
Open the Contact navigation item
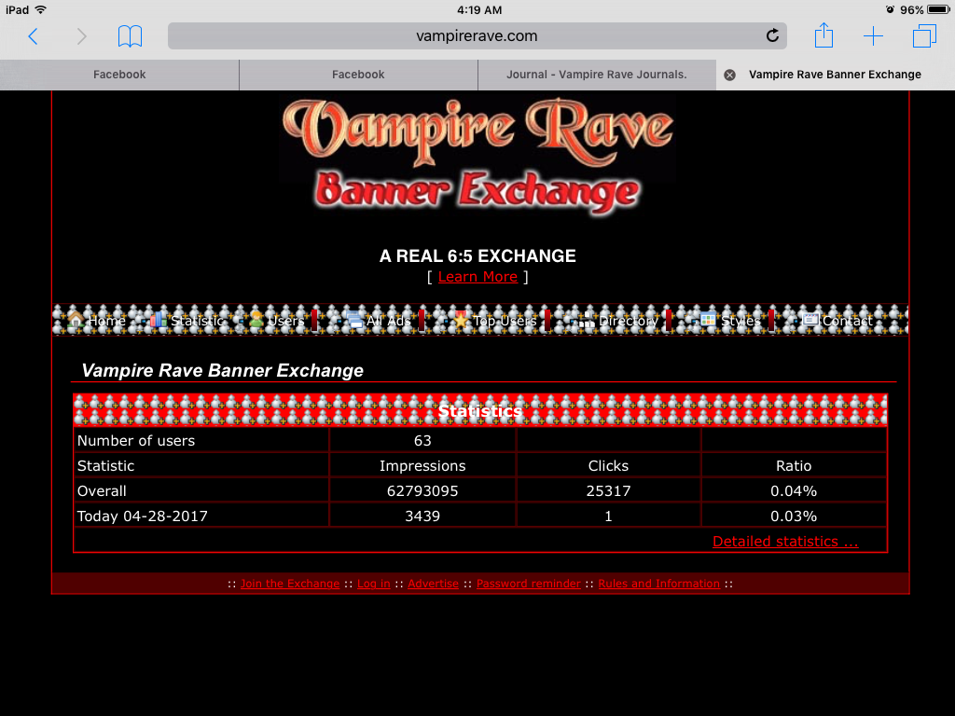click(x=837, y=321)
